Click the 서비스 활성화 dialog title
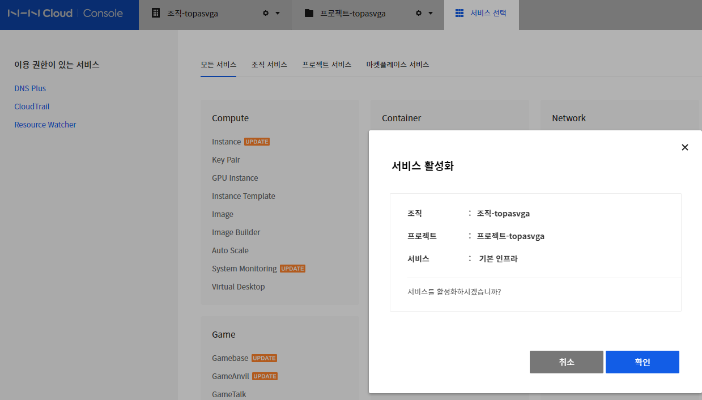The width and height of the screenshot is (702, 400). [x=423, y=166]
